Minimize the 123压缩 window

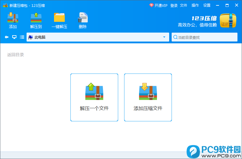[218, 5]
